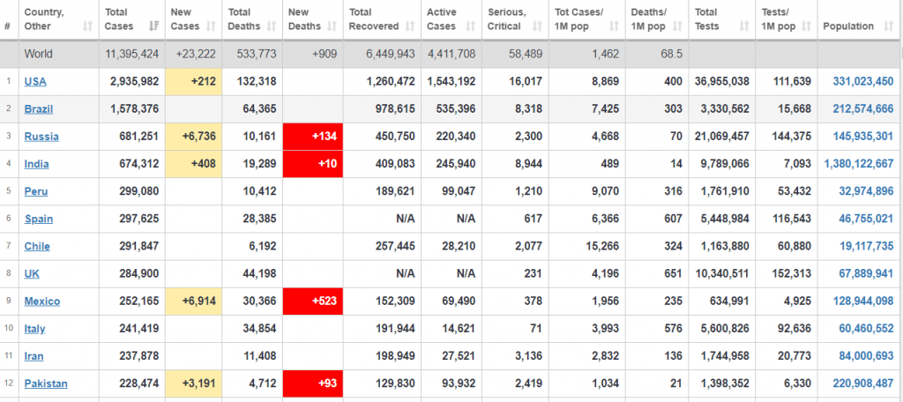903x402 pixels.
Task: Sort by New Deaths arrows
Action: tap(332, 26)
